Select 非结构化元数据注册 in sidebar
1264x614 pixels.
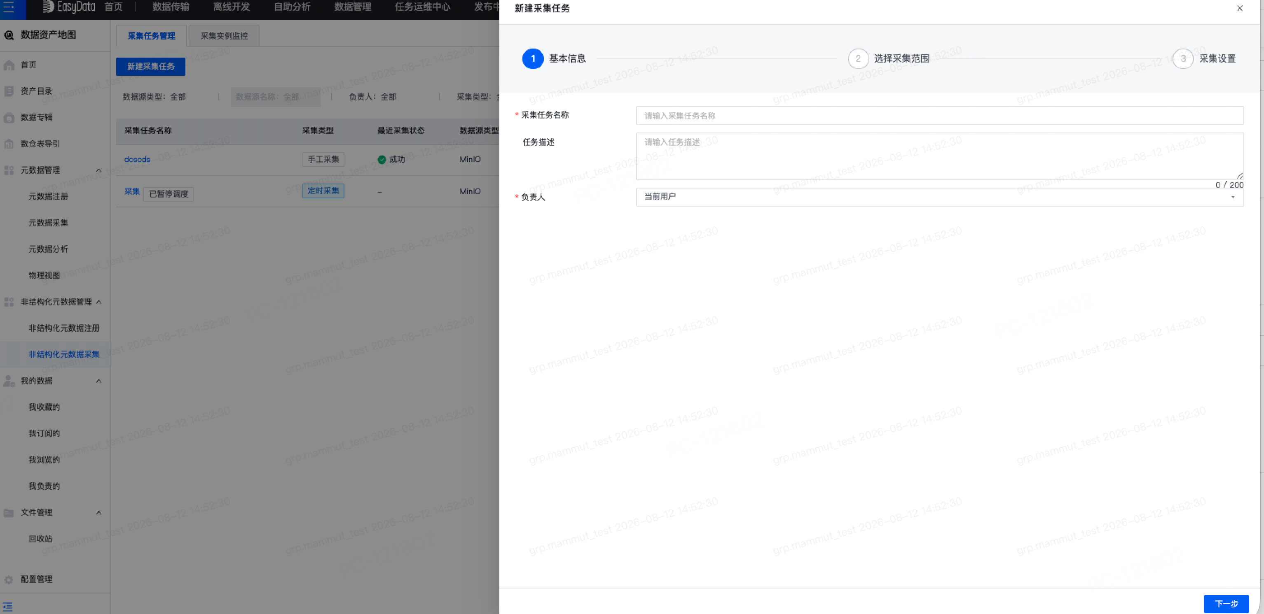pos(64,328)
